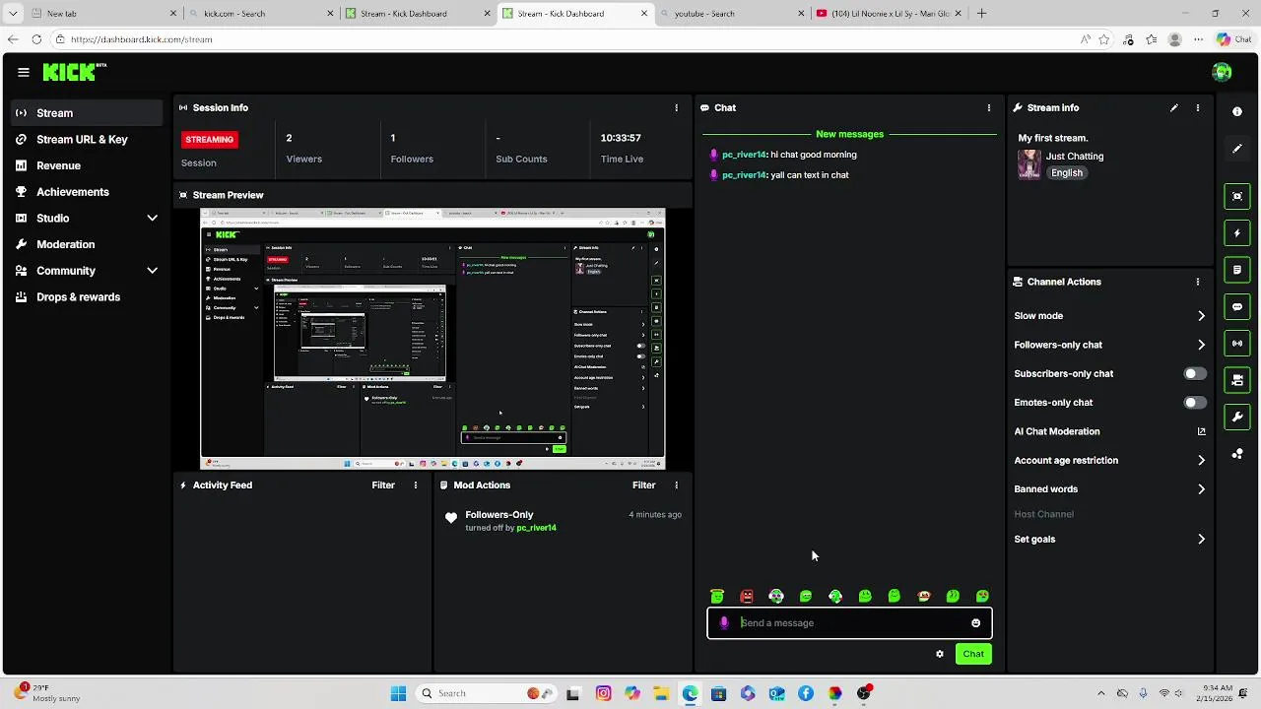
Task: Click the green Chat send button
Action: 973,654
